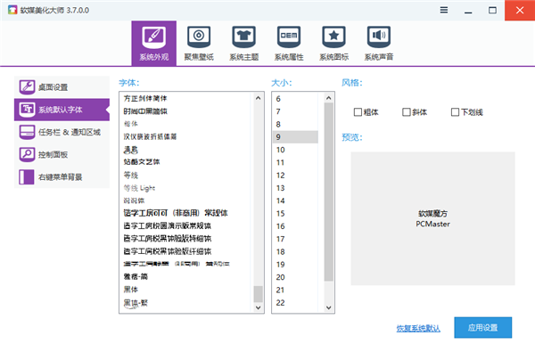
Task: Click size list scroll-down arrow
Action: (328, 307)
